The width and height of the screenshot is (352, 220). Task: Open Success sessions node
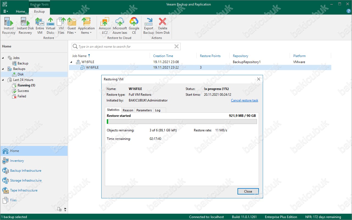tap(23, 91)
